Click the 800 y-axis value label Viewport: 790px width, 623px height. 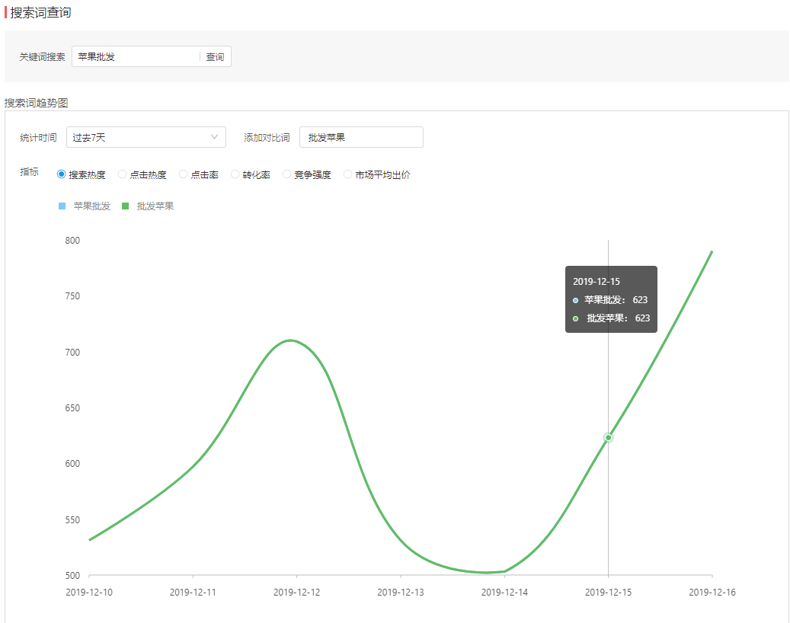72,240
